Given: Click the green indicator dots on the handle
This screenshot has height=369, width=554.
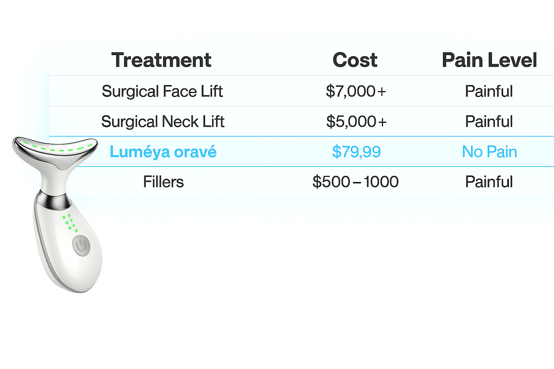Looking at the screenshot, I should [70, 222].
